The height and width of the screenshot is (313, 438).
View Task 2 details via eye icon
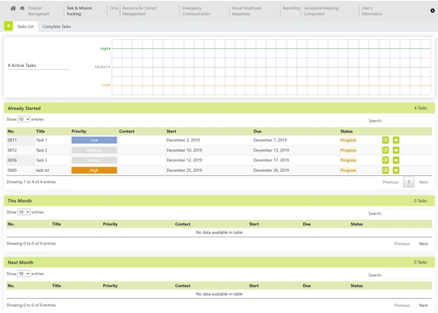[396, 150]
